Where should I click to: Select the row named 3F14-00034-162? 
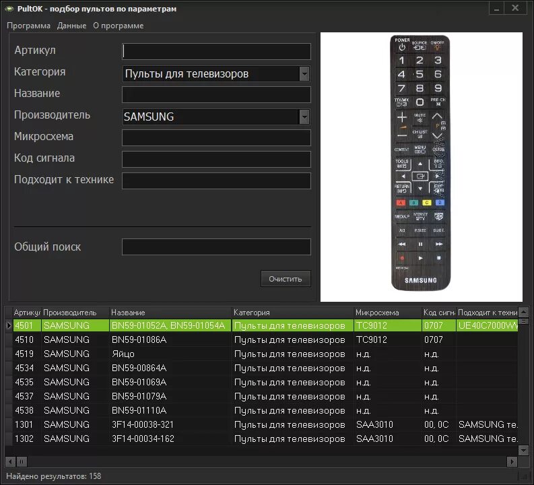265,439
